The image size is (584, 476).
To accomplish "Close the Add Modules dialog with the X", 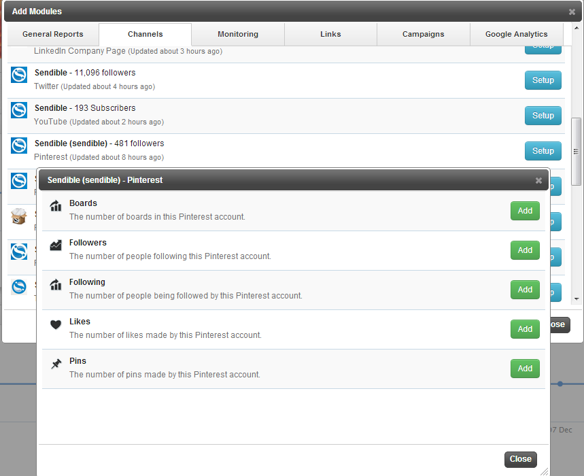I will 572,12.
